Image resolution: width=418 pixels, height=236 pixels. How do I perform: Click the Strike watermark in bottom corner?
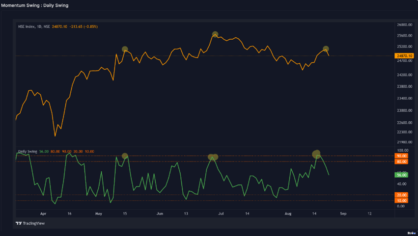(411, 233)
